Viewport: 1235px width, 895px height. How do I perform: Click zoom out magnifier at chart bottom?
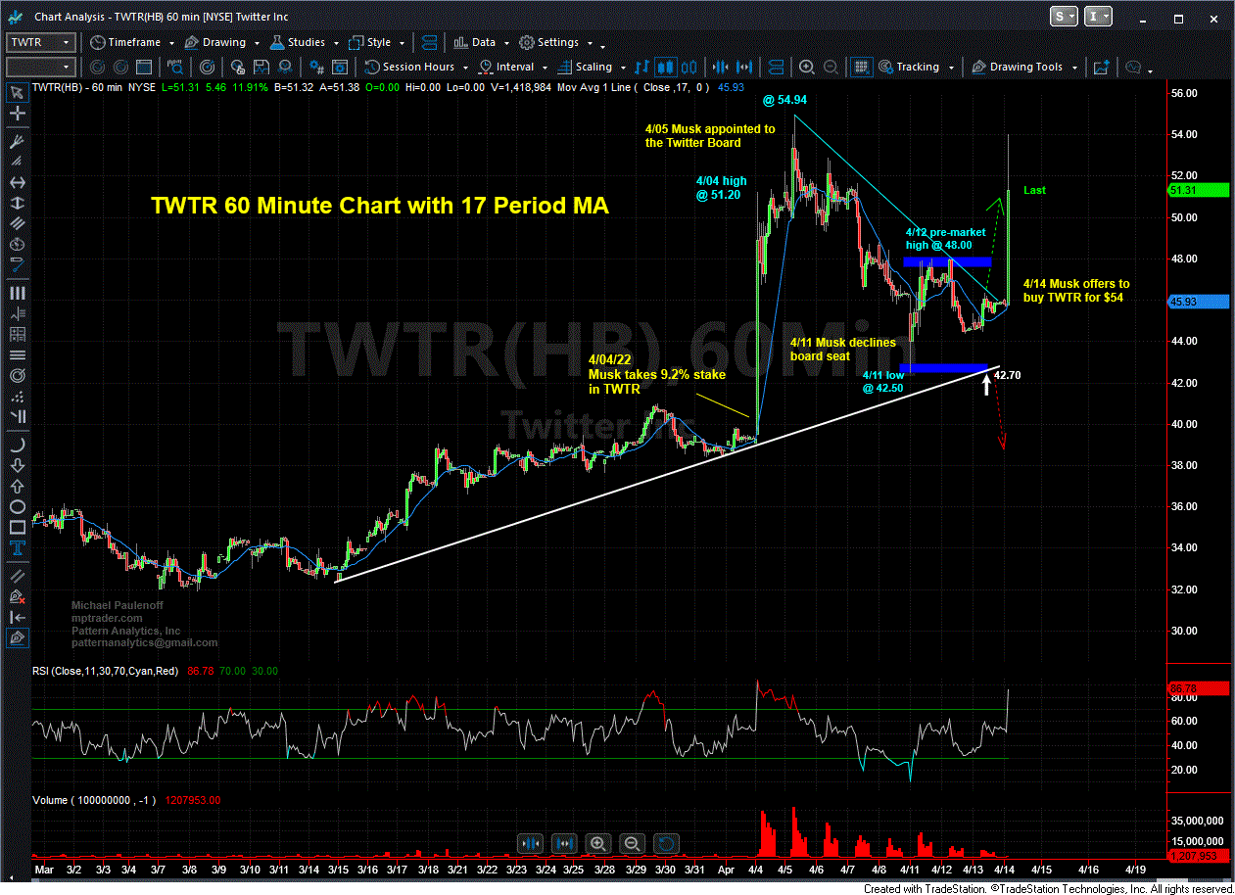click(632, 842)
